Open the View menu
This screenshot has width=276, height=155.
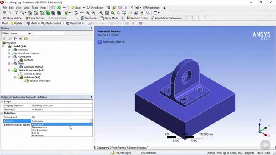point(19,8)
